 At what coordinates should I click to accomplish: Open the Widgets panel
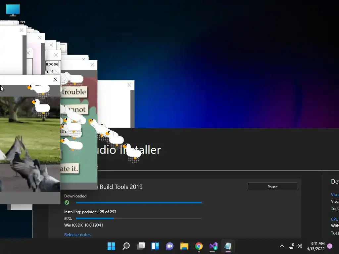click(x=155, y=246)
